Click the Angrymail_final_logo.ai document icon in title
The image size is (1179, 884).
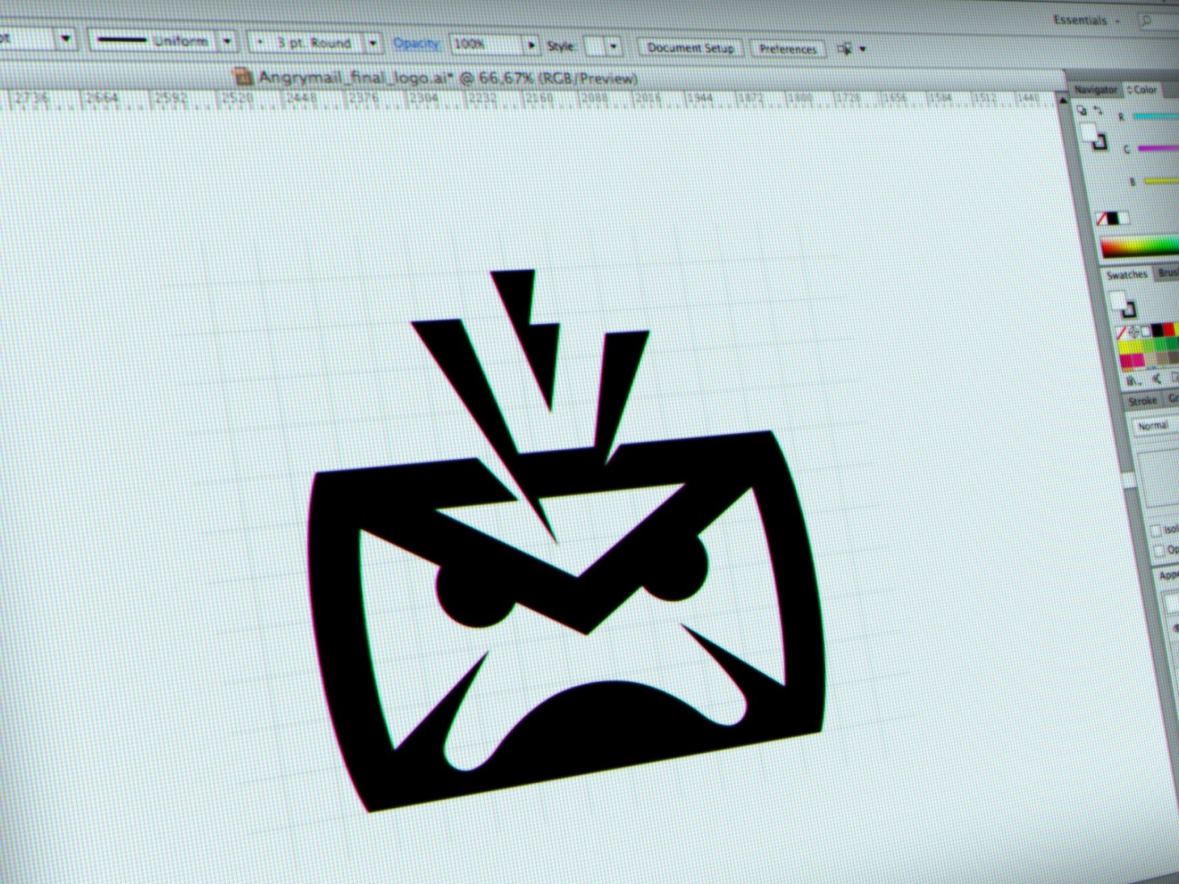click(242, 78)
